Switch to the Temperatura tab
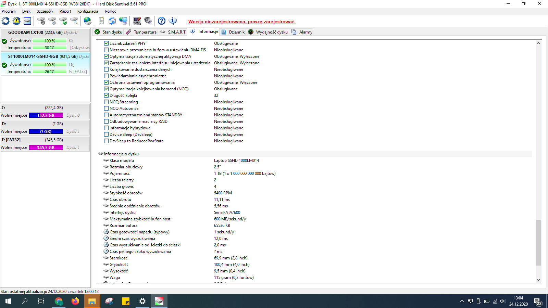The height and width of the screenshot is (308, 548). [x=141, y=32]
